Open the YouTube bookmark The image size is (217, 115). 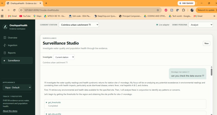pos(25,16)
